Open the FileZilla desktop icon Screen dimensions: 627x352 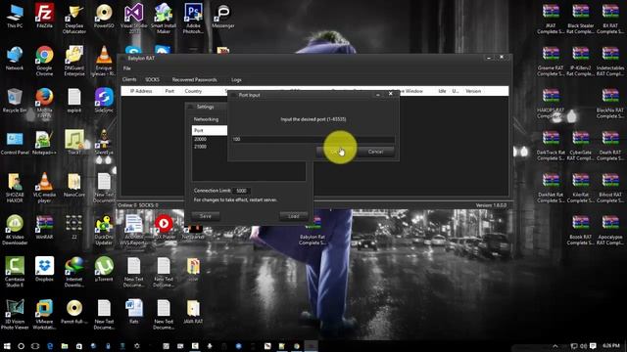tap(44, 16)
